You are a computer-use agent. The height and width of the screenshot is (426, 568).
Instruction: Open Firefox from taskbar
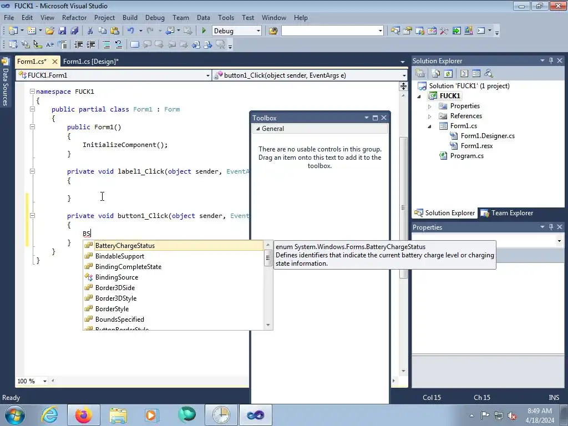coord(84,415)
